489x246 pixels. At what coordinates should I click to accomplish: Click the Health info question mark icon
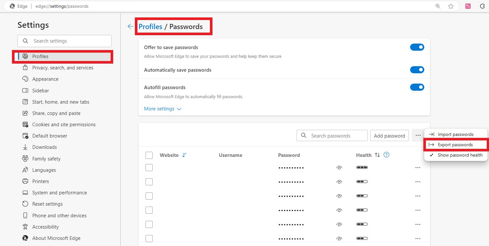tap(386, 155)
